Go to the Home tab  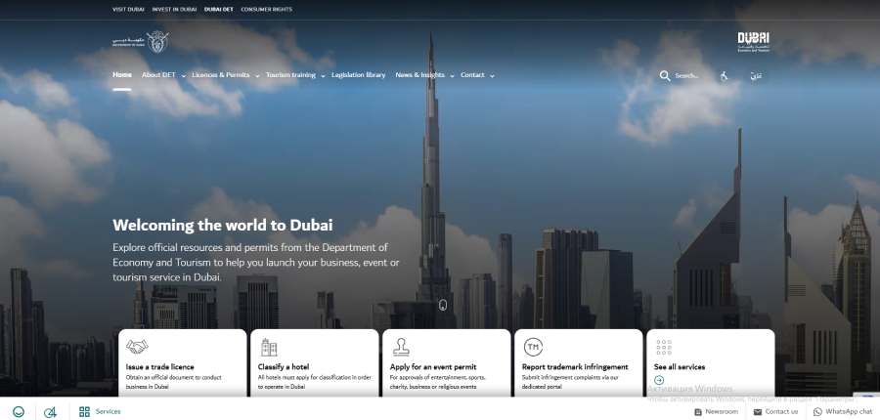point(122,75)
